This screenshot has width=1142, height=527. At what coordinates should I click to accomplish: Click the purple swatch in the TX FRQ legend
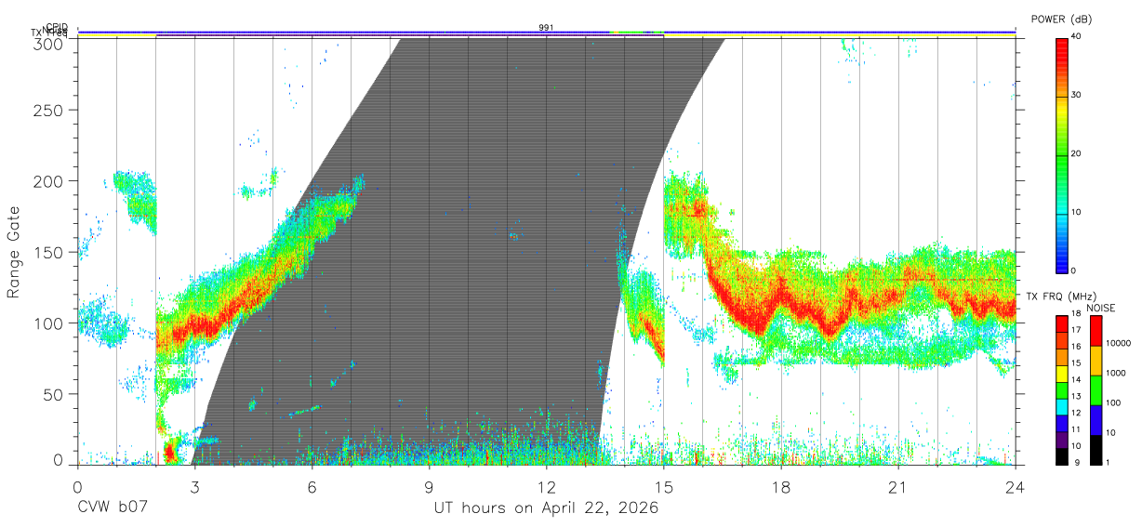click(x=1061, y=440)
